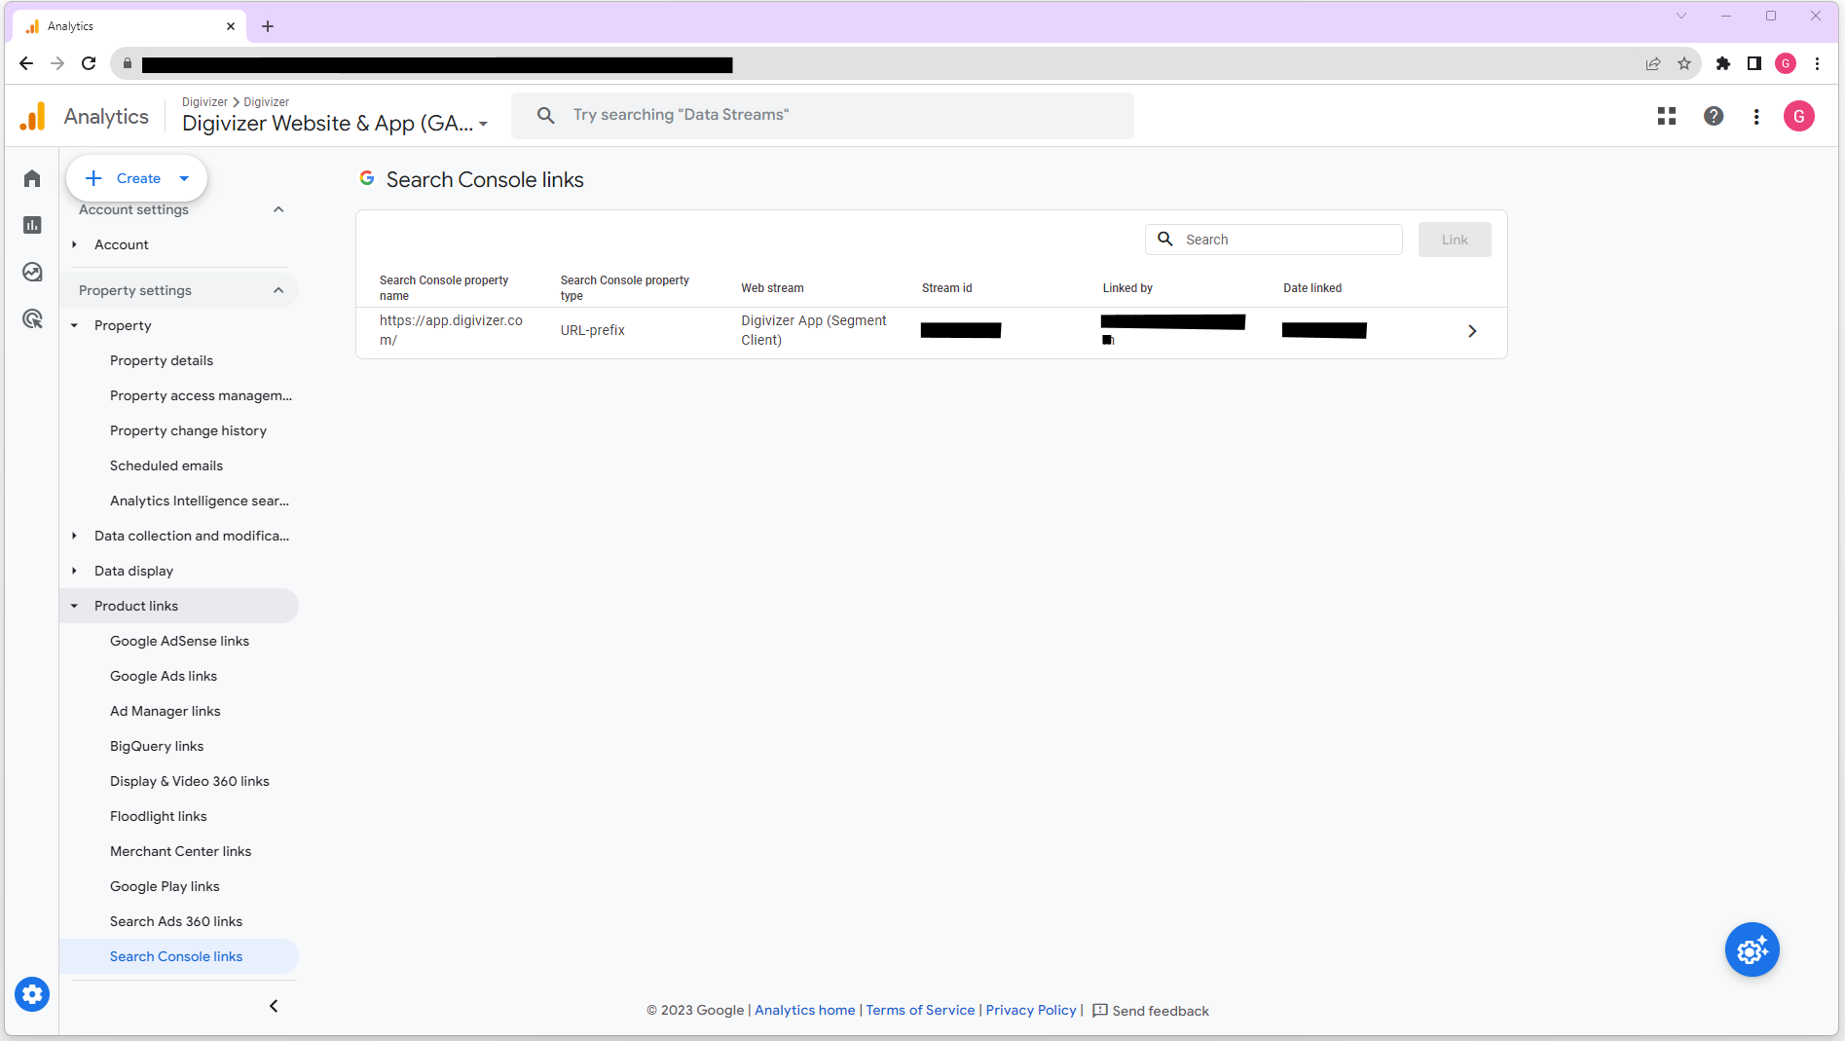Open the property switcher dropdown arrow
This screenshot has height=1041, width=1845.
(x=484, y=125)
